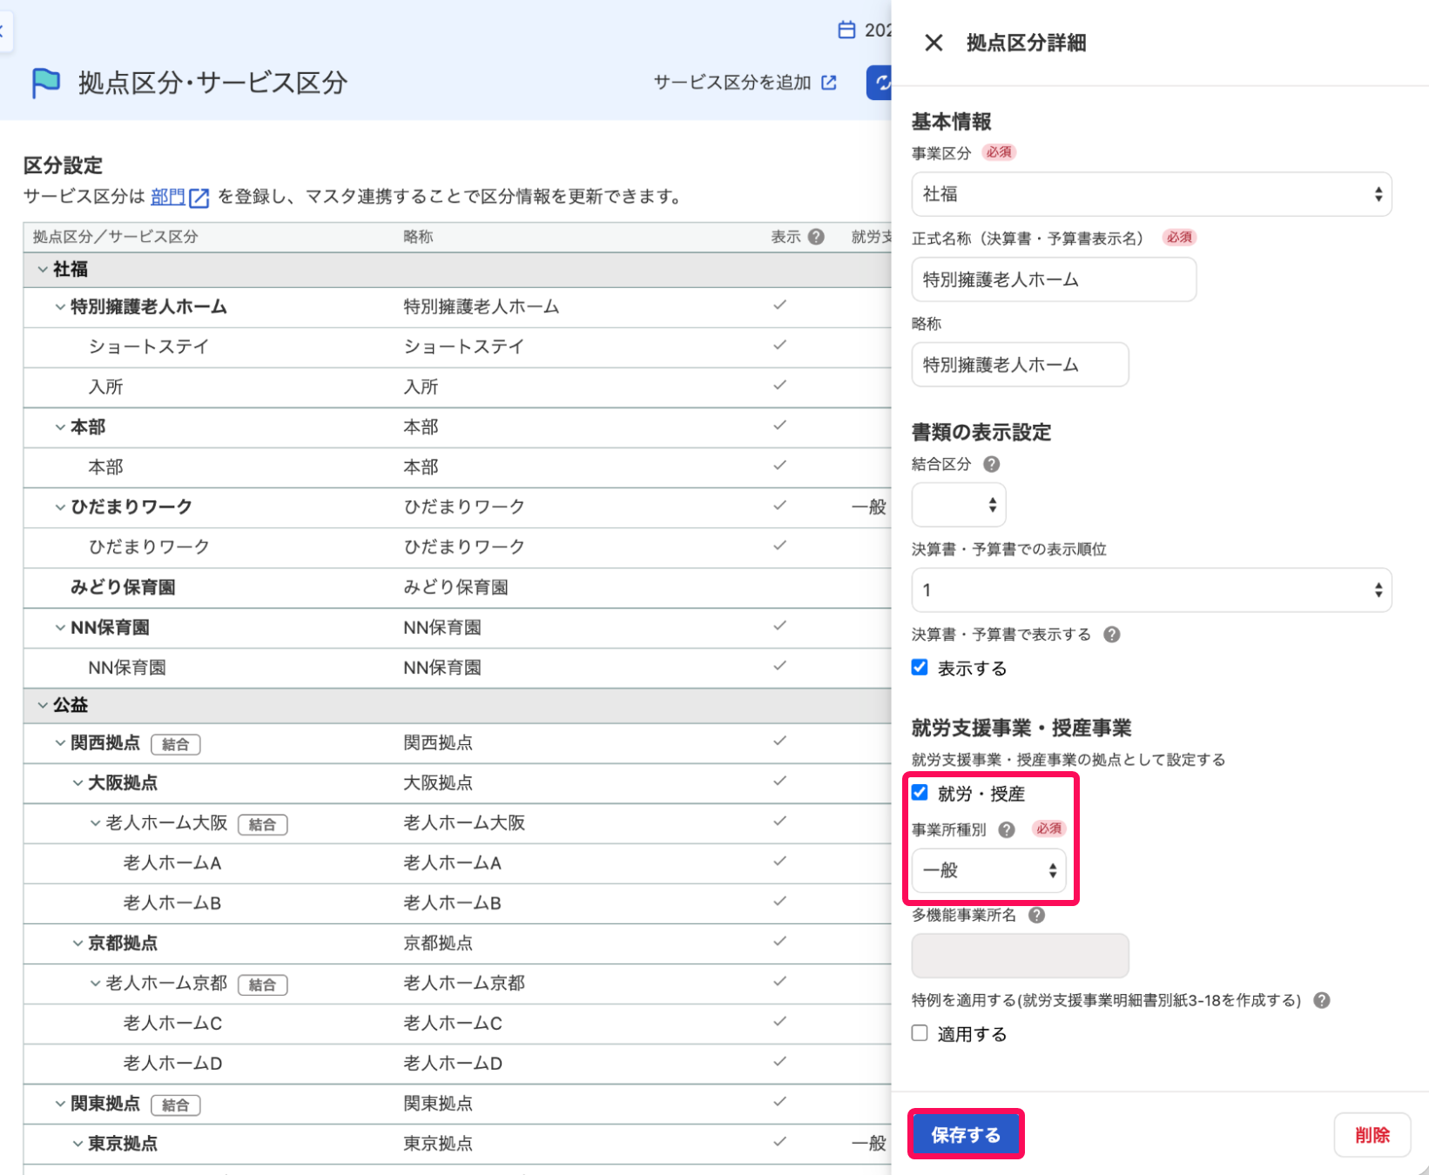This screenshot has width=1429, height=1175.
Task: Close the 拠点区分詳細 panel with X
Action: tap(934, 43)
